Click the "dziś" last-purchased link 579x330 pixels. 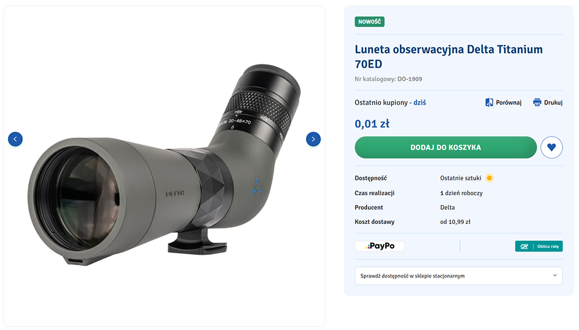[420, 103]
